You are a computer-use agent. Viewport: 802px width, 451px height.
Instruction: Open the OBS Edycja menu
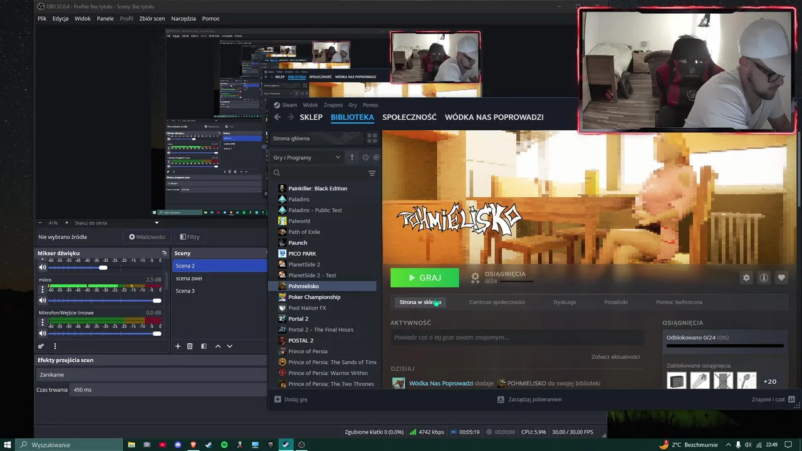click(x=60, y=18)
